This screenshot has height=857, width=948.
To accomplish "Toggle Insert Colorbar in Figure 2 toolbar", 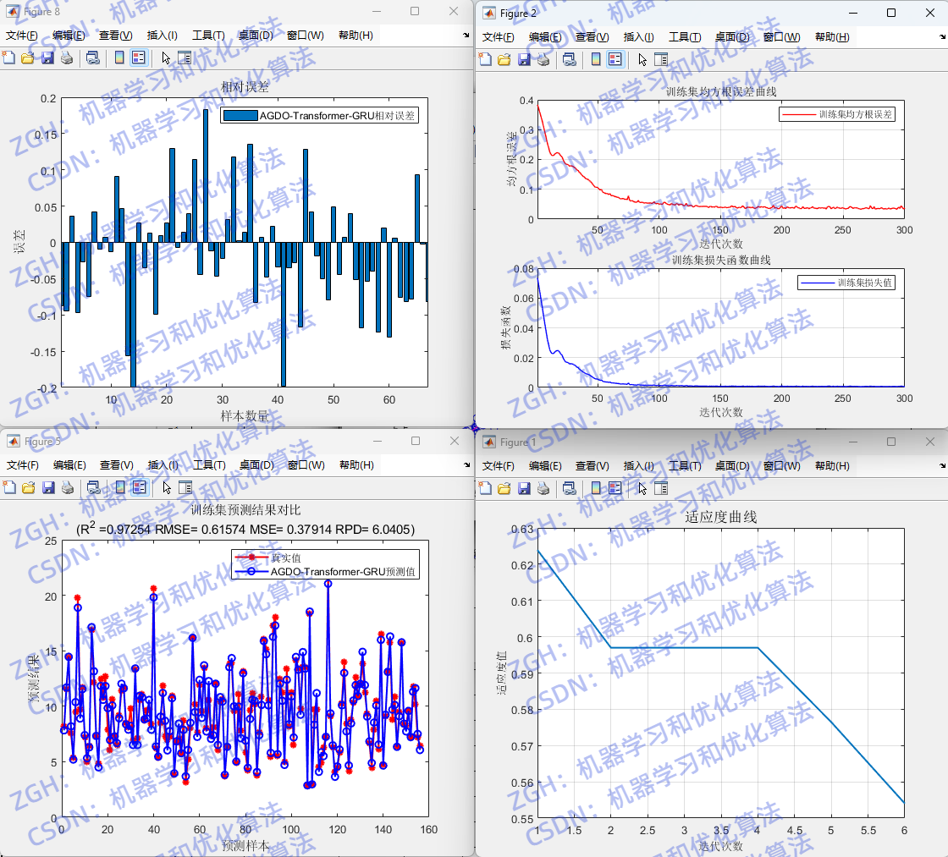I will pos(596,59).
